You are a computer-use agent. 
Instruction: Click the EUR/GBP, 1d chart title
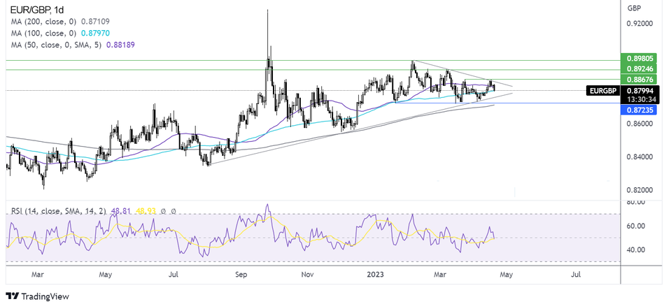click(x=36, y=9)
